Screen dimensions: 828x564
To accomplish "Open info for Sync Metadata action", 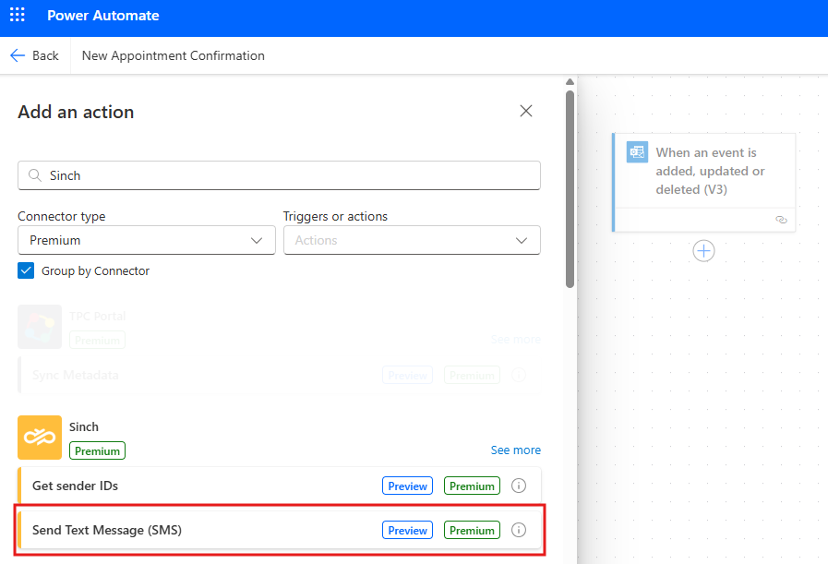I will tap(519, 375).
